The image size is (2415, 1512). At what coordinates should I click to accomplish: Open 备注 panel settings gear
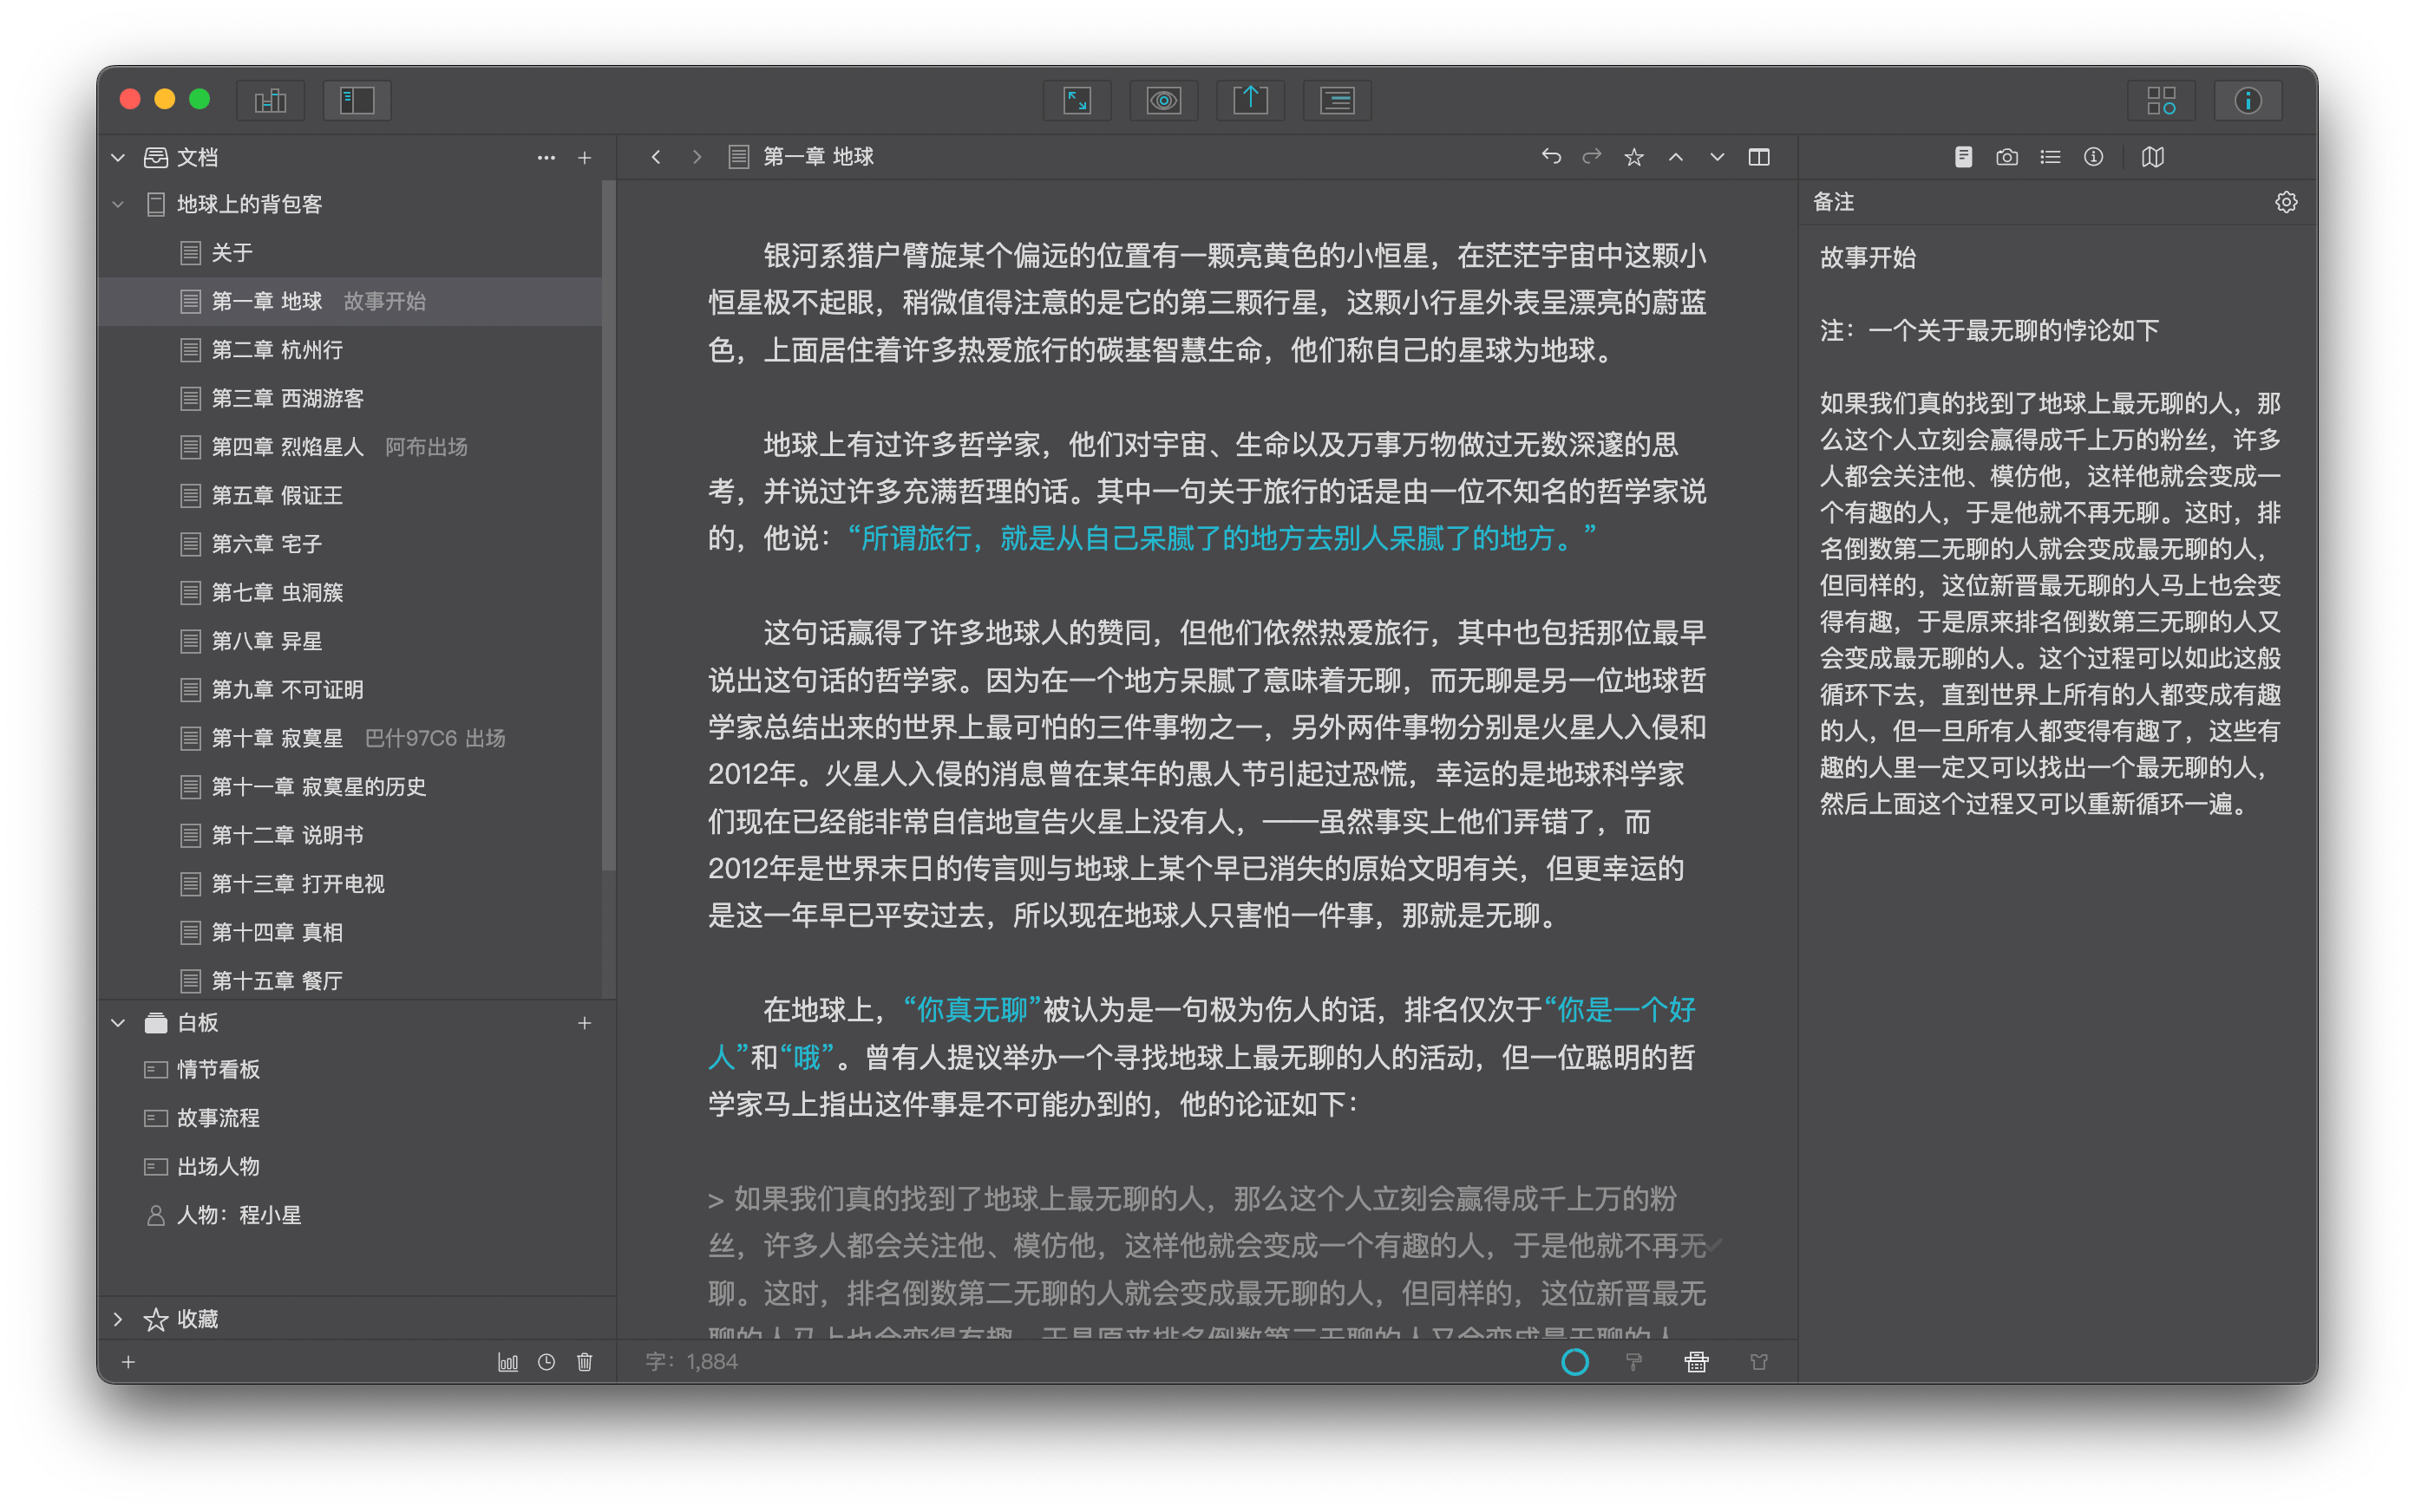tap(2286, 202)
